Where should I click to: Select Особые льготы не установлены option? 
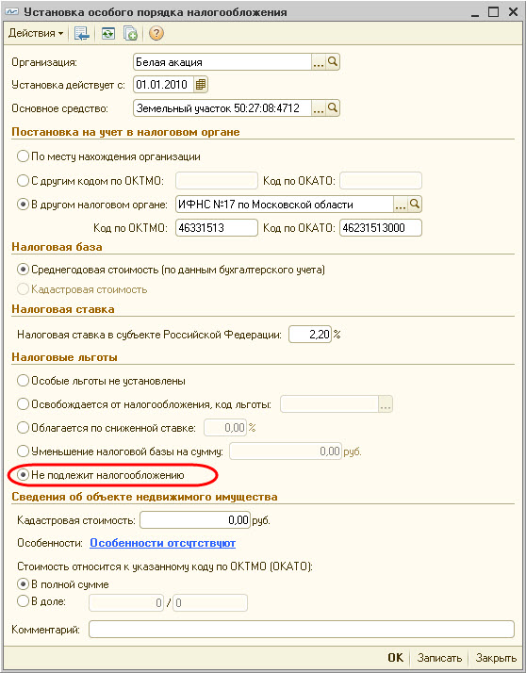102,381
